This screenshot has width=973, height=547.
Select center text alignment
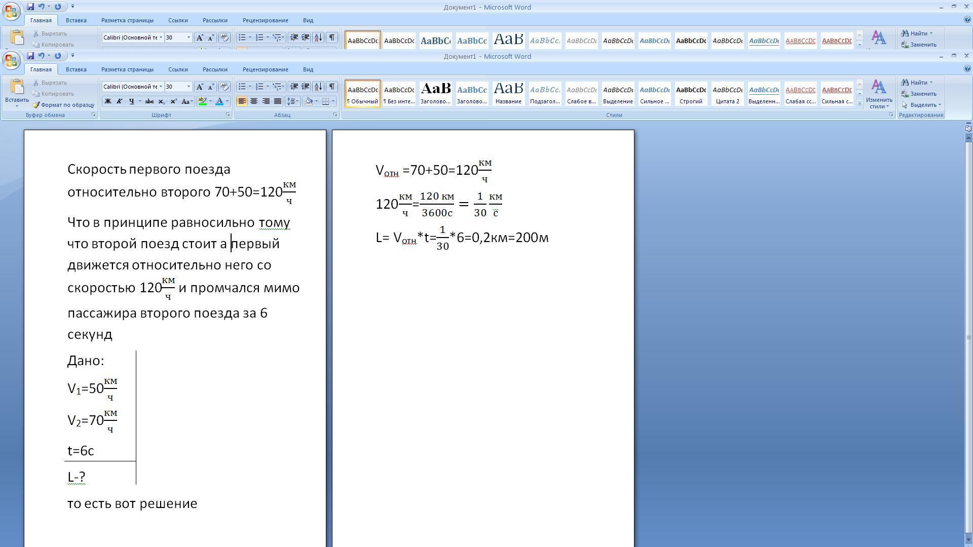(253, 101)
